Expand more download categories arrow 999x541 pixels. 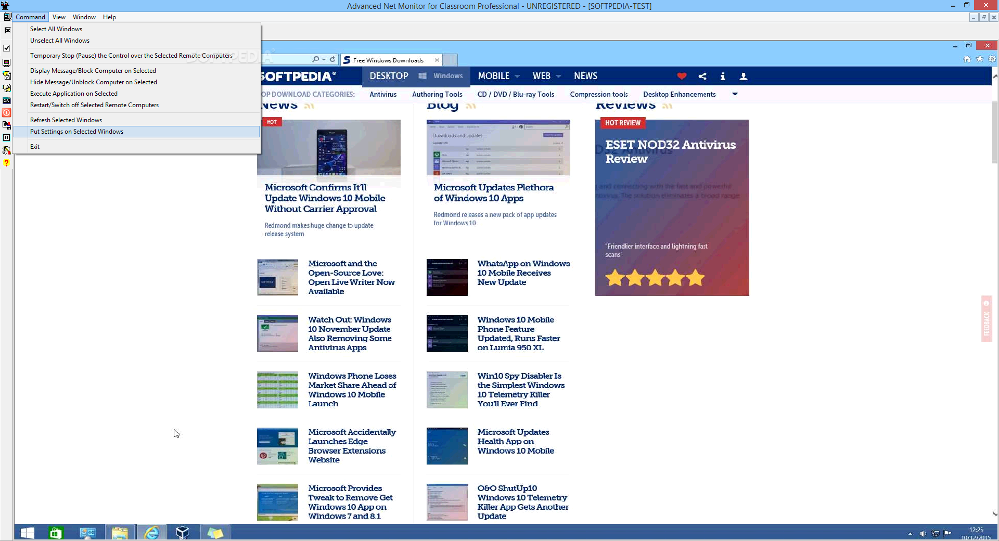point(735,94)
